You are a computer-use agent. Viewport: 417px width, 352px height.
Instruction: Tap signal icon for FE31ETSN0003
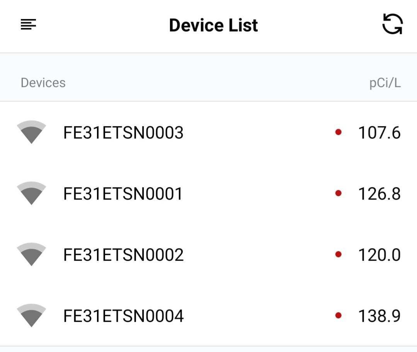coord(31,132)
